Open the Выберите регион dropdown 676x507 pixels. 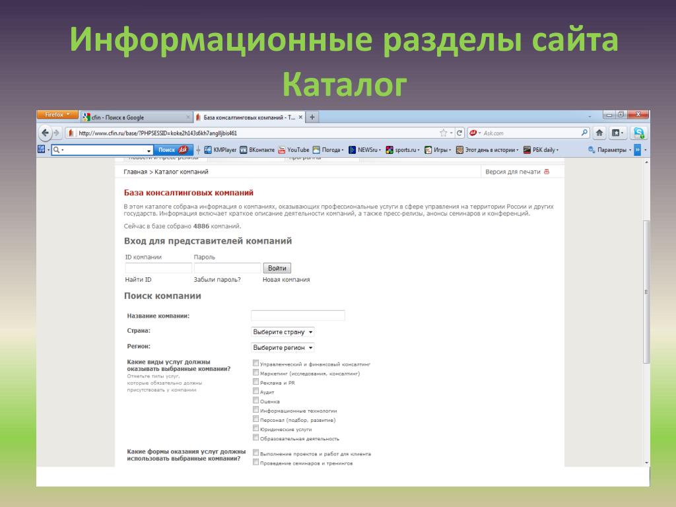pyautogui.click(x=283, y=347)
